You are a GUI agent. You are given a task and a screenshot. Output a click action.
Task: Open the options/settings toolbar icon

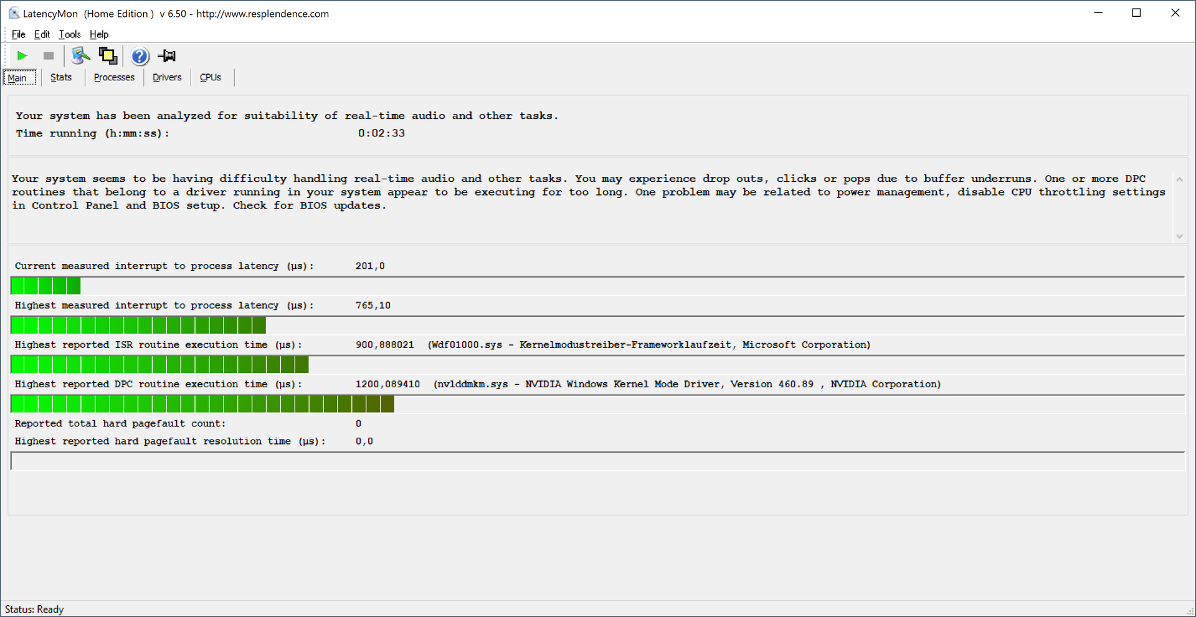coord(80,56)
